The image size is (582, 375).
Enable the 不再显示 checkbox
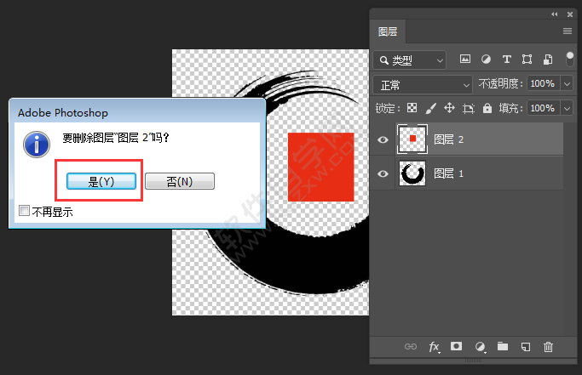[x=24, y=211]
